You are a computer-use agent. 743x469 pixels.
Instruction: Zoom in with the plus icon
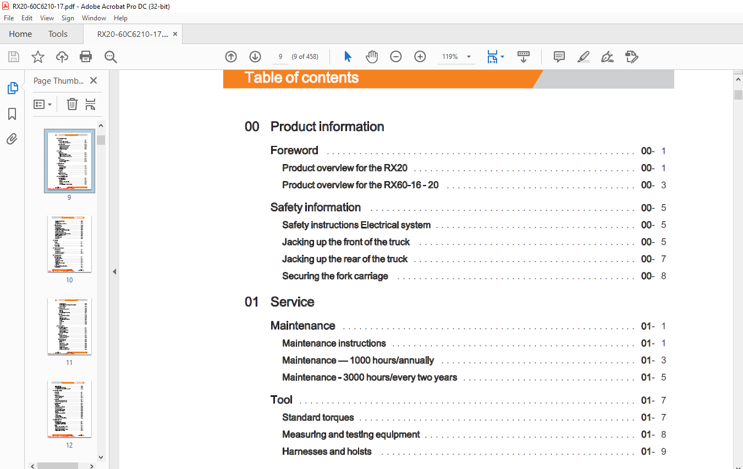[x=420, y=57]
